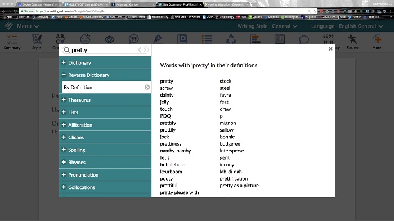This screenshot has height=221, width=394.
Task: Open the Pacing report
Action: [x=352, y=42]
